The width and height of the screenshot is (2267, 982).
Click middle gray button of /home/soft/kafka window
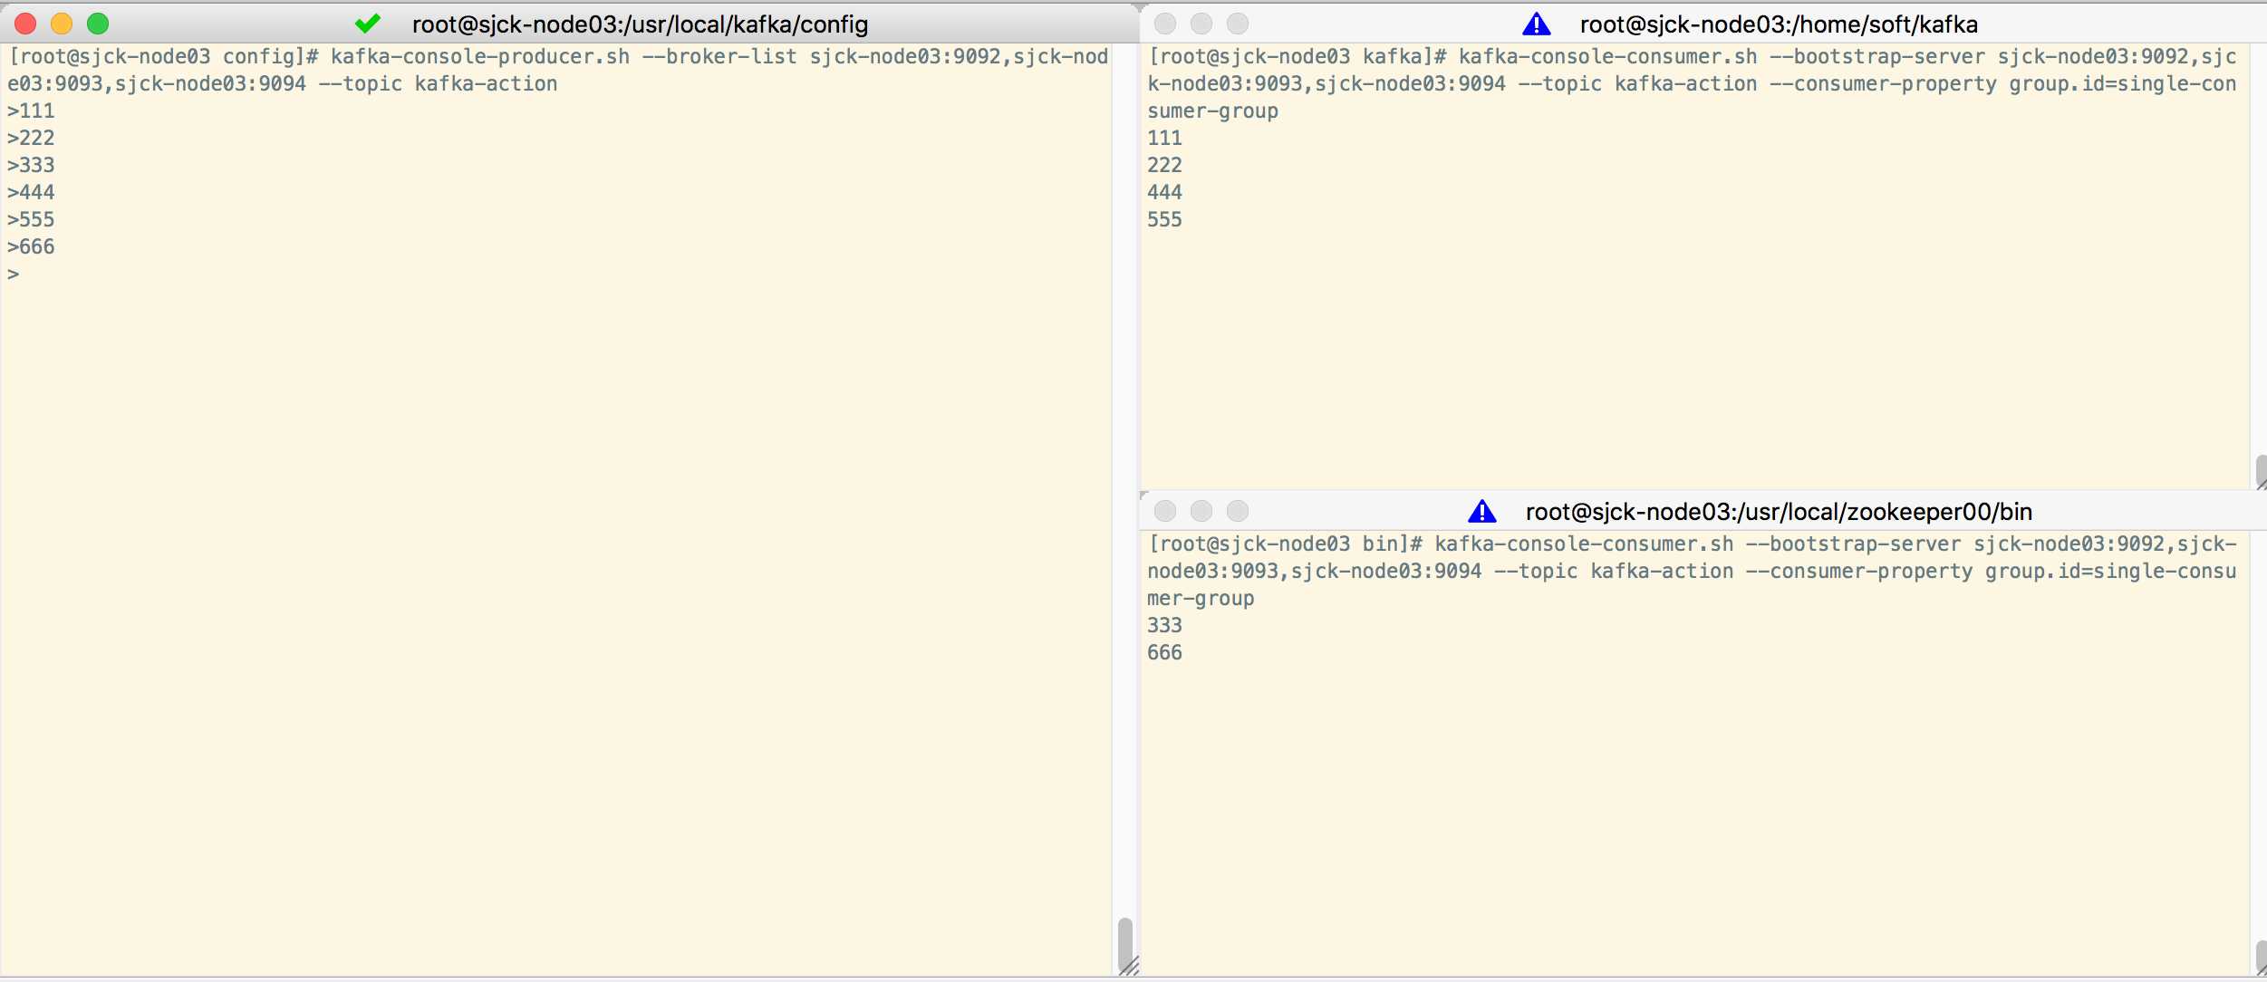(1201, 24)
